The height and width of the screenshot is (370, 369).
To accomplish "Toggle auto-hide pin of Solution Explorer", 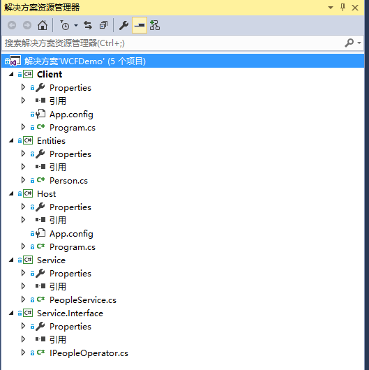I will point(342,8).
